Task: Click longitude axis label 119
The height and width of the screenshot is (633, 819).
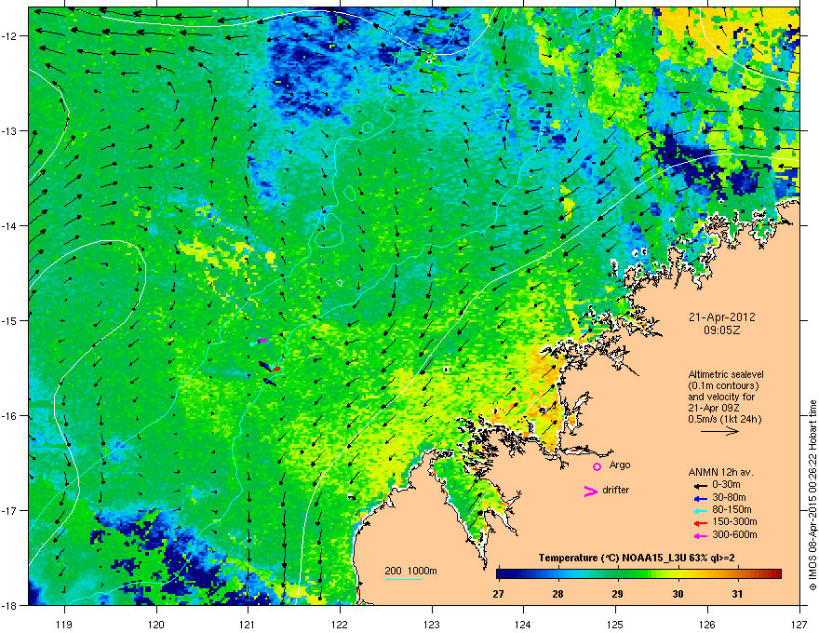Action: (64, 624)
